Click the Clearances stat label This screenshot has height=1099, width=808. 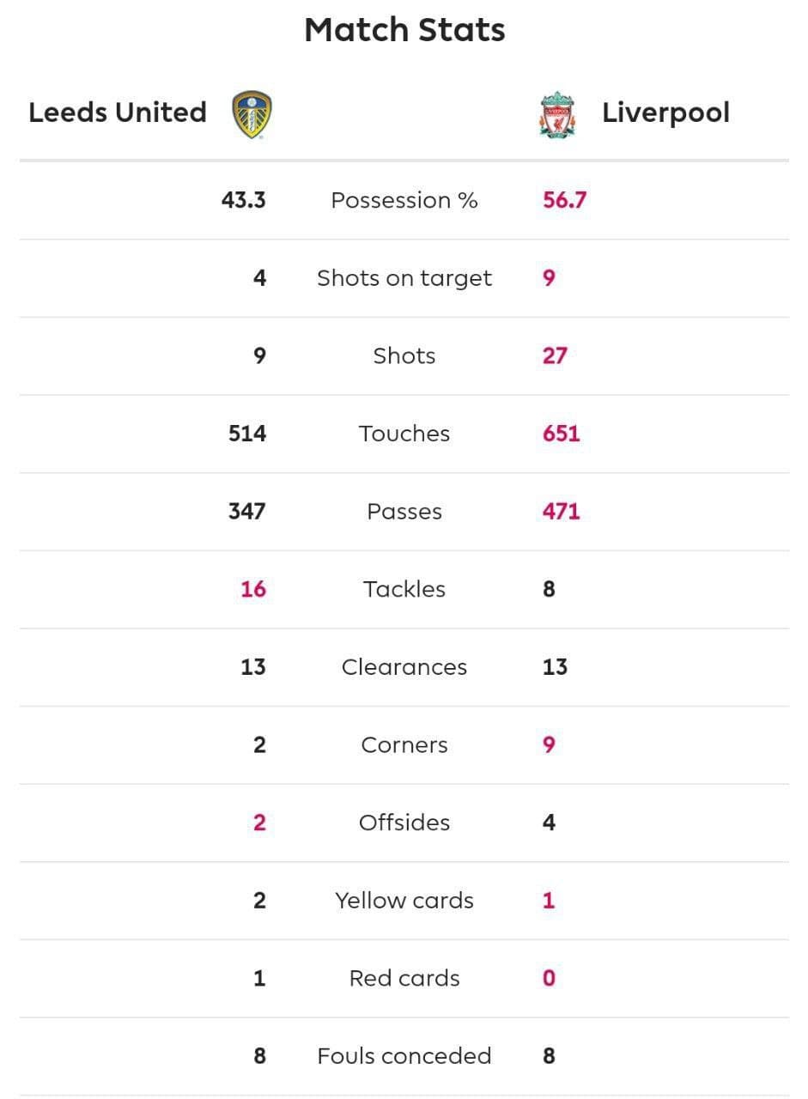pos(404,667)
